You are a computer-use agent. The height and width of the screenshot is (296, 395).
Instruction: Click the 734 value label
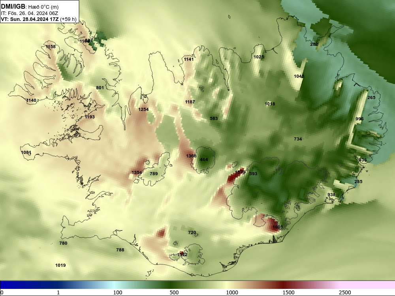298,139
